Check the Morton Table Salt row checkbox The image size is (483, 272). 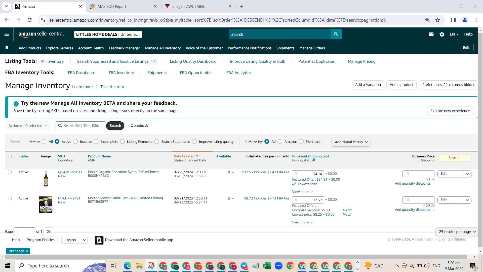[x=10, y=198]
